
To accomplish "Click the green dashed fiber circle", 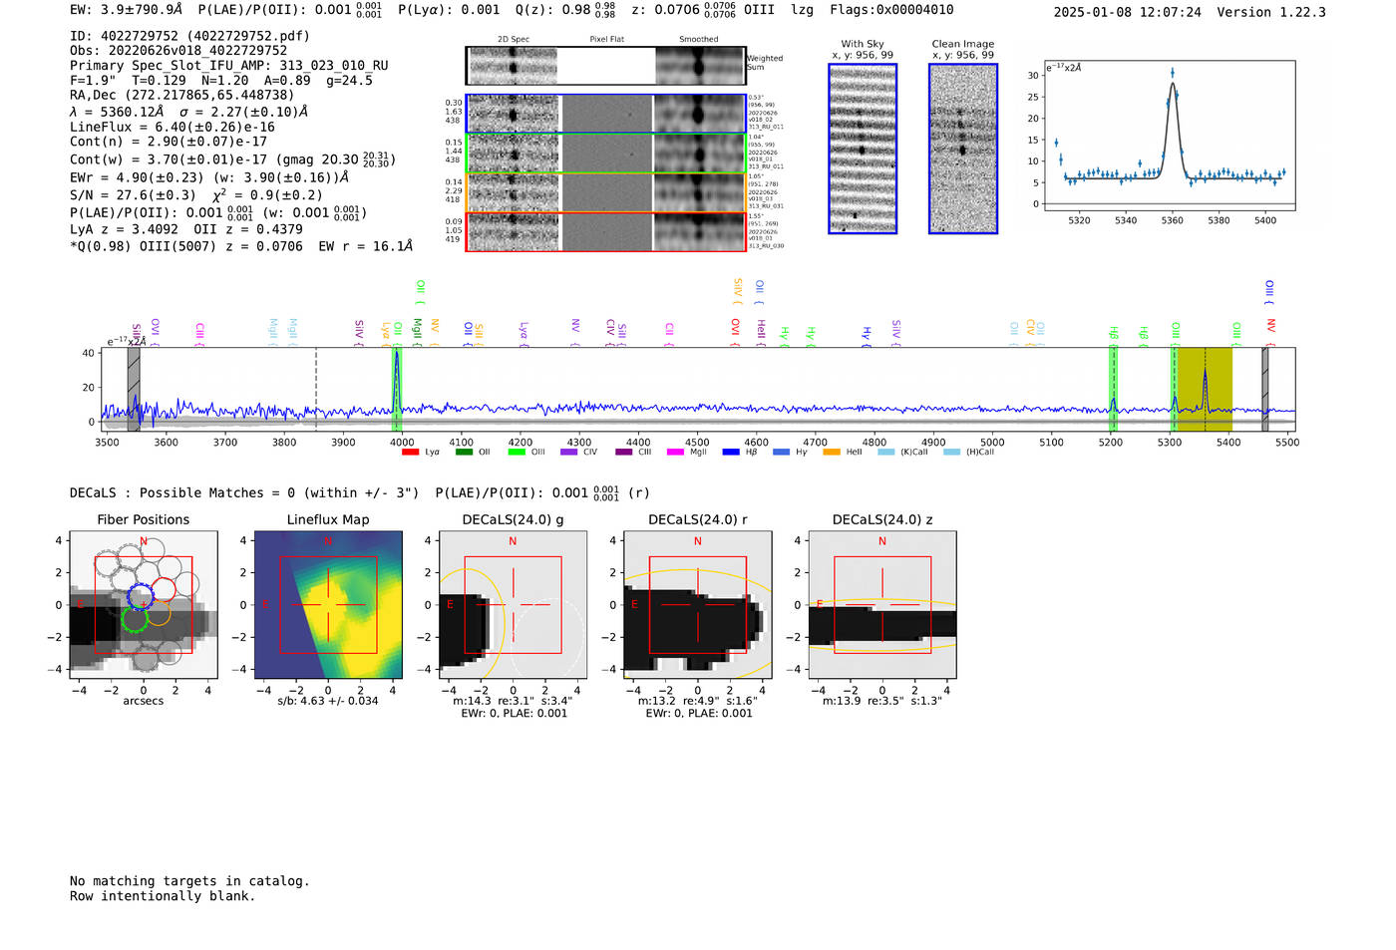I will tap(134, 619).
